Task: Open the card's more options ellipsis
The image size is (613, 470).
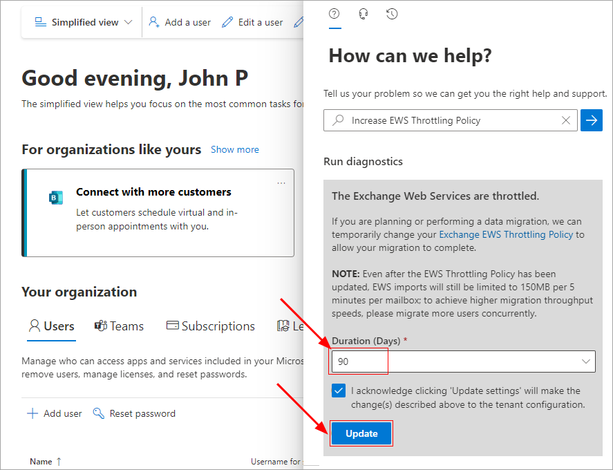Action: 281,183
